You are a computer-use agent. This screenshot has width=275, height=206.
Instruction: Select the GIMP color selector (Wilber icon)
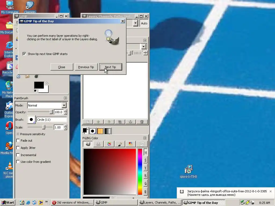(88, 144)
